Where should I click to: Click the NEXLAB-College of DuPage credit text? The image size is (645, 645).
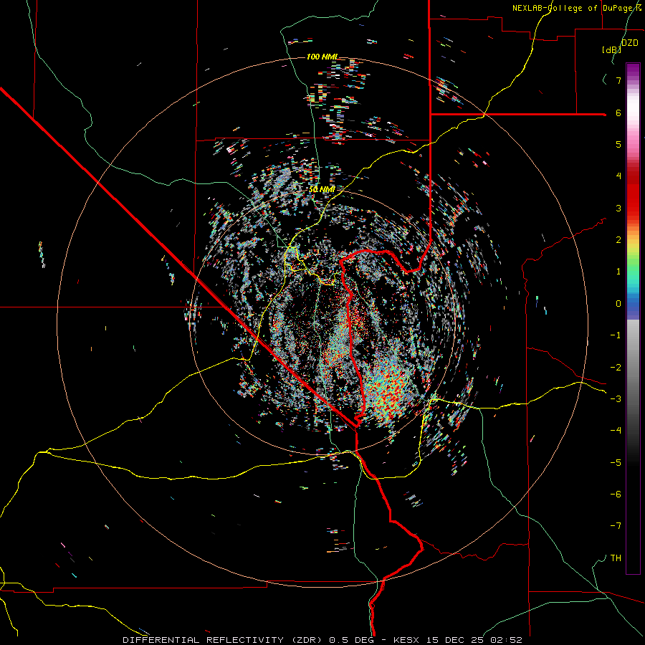(x=577, y=8)
